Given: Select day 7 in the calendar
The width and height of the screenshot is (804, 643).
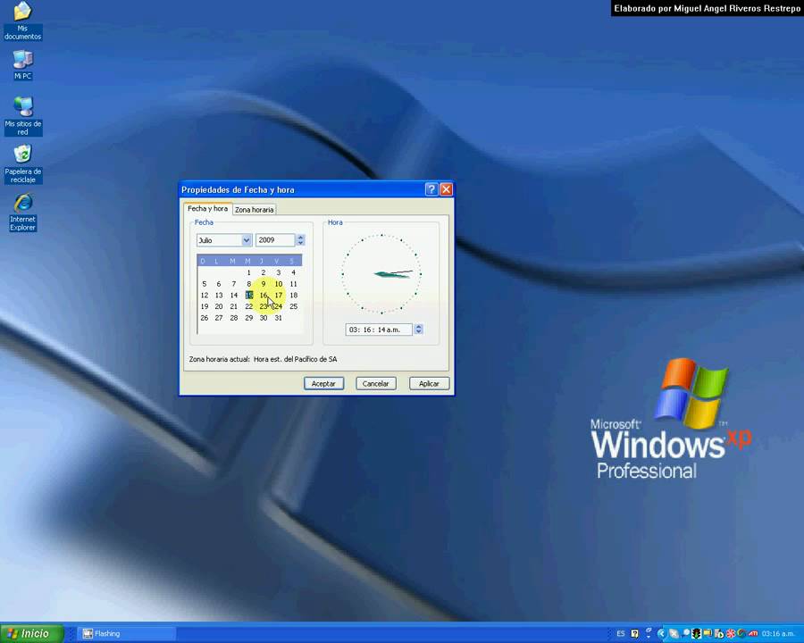Looking at the screenshot, I should click(x=234, y=284).
